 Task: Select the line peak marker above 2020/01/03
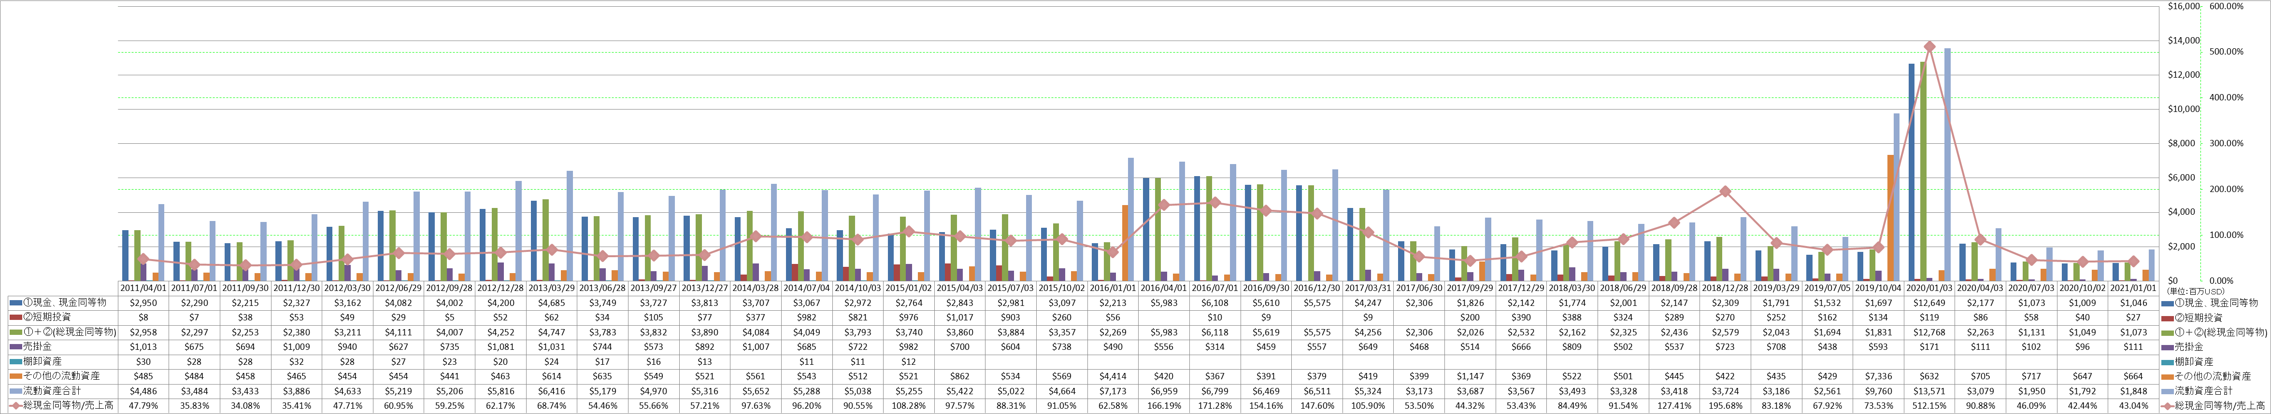[1930, 47]
